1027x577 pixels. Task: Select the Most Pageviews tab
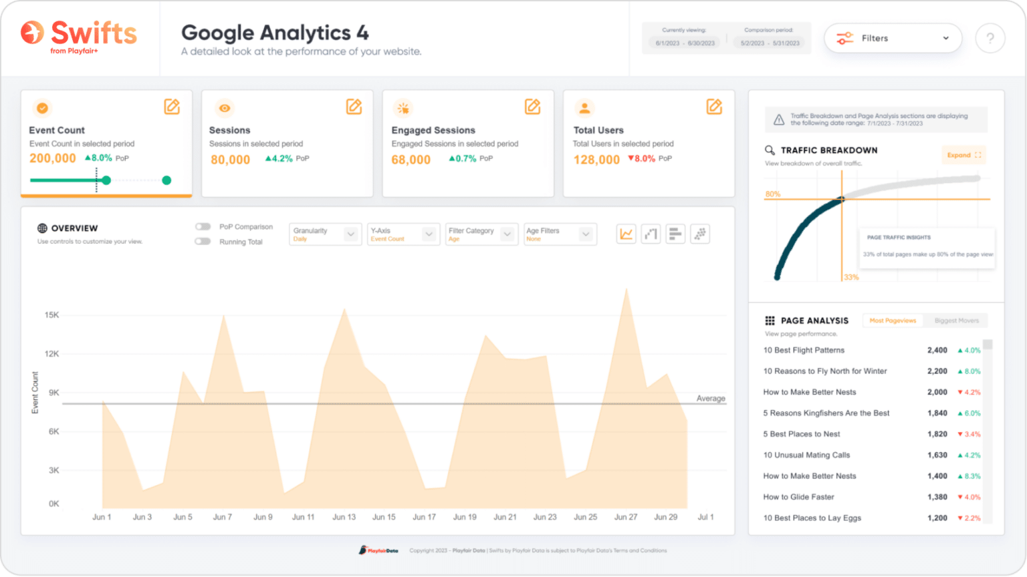click(892, 321)
